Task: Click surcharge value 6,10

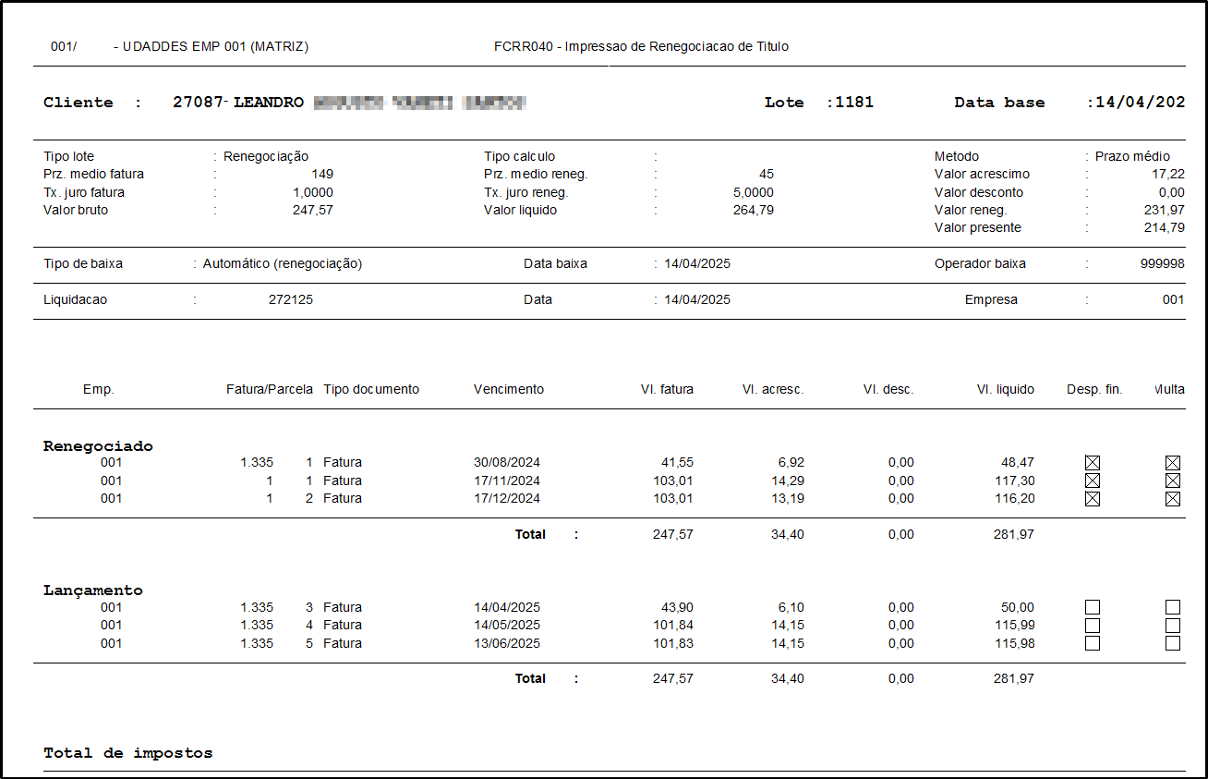Action: click(791, 607)
